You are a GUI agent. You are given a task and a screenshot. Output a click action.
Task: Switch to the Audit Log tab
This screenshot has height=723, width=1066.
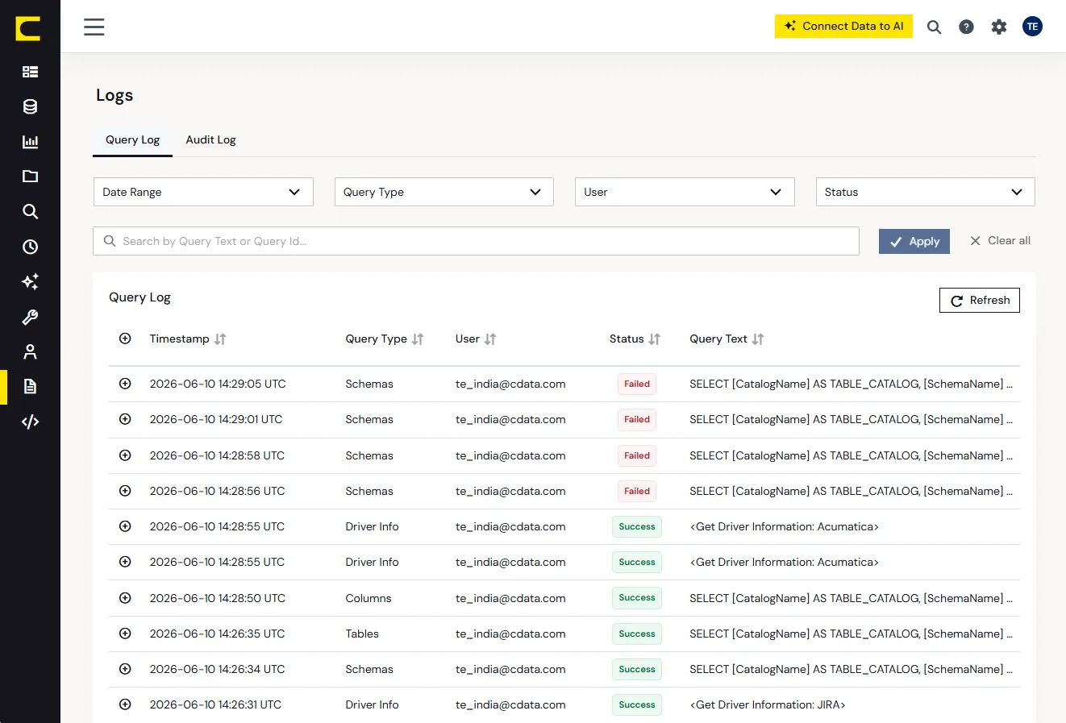click(210, 139)
